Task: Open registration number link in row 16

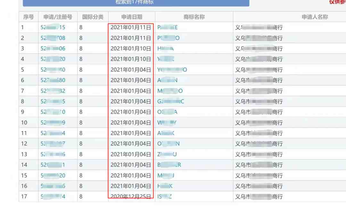Action: (x=53, y=186)
